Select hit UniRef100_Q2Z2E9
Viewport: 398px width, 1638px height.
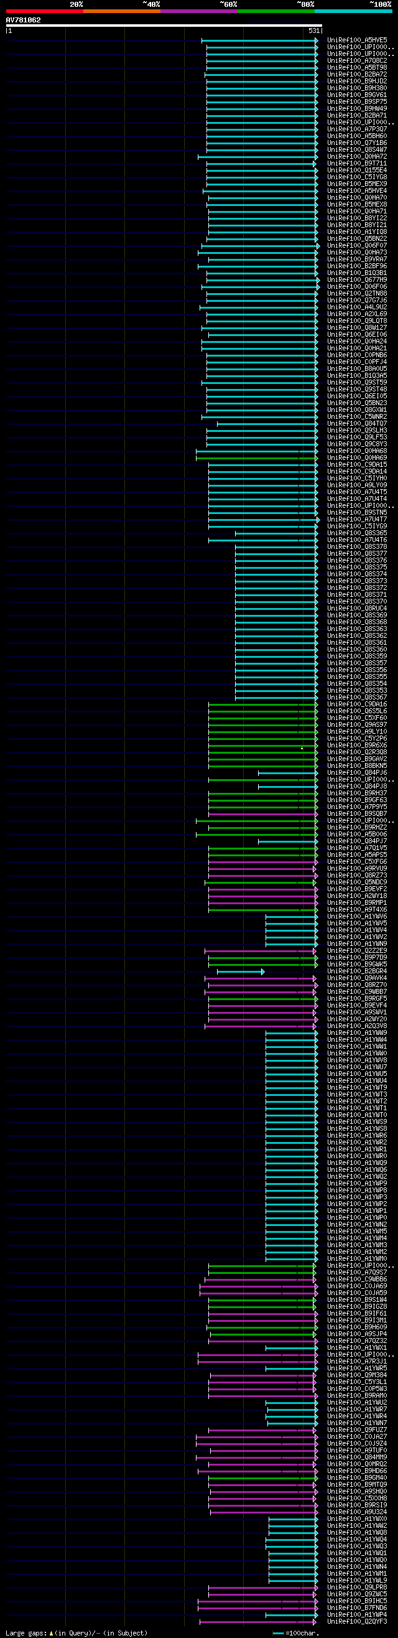(x=357, y=951)
